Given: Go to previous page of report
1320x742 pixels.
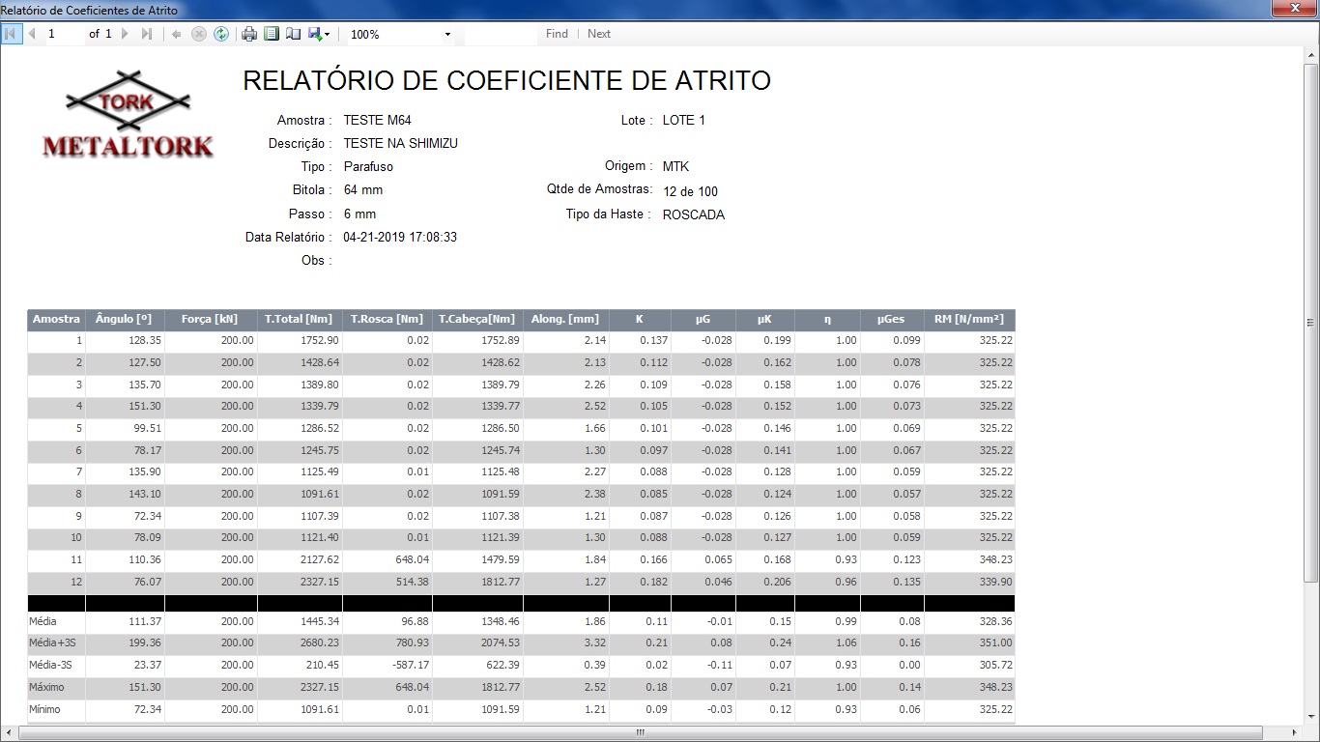Looking at the screenshot, I should click(x=32, y=34).
